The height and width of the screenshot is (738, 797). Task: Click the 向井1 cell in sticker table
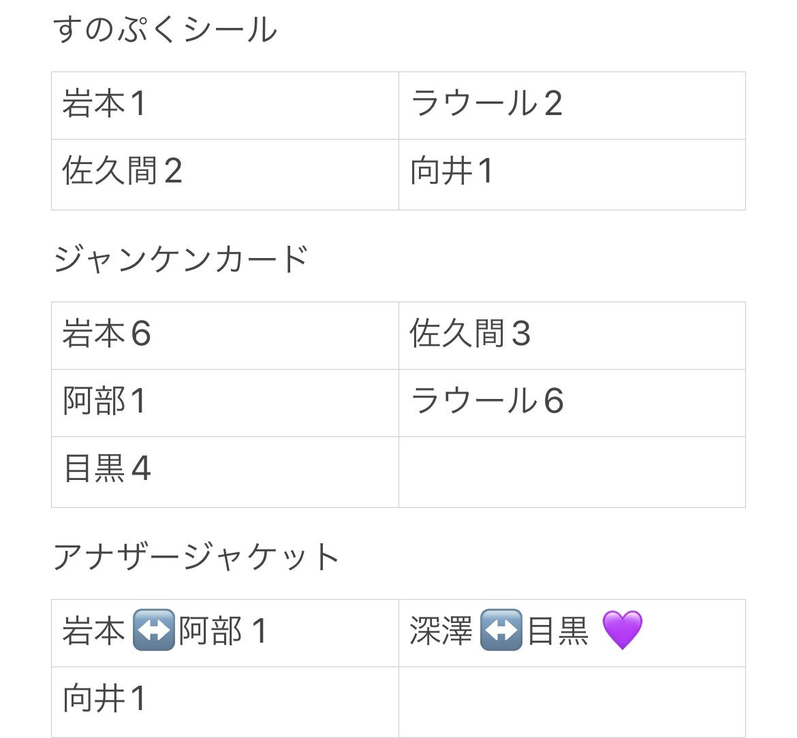tap(572, 174)
